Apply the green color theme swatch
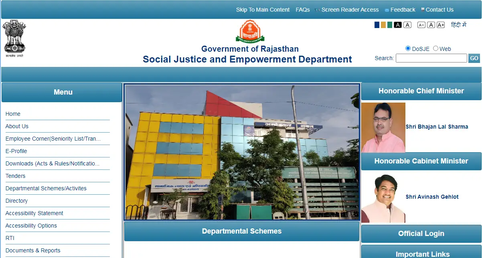482x258 pixels. (390, 25)
